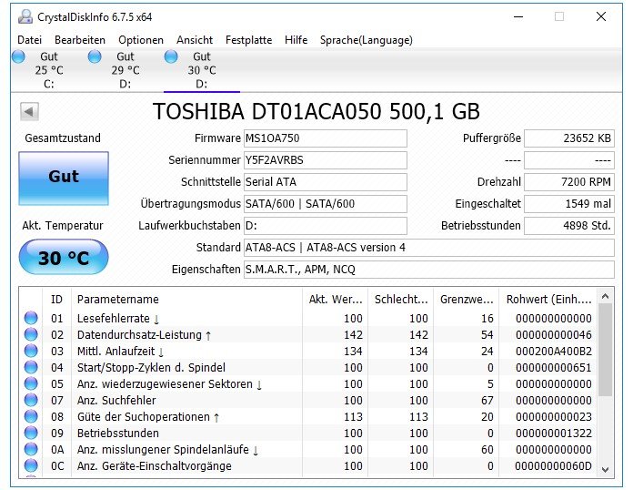The width and height of the screenshot is (633, 490).
Task: Select the D: drive tab at 29 °C
Action: tap(126, 70)
